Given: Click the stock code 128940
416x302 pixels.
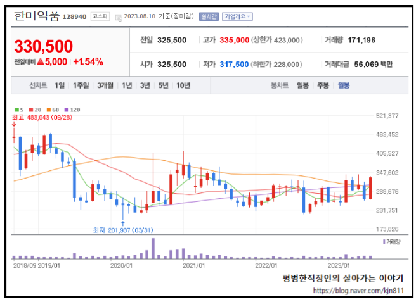Looking at the screenshot, I should point(74,16).
